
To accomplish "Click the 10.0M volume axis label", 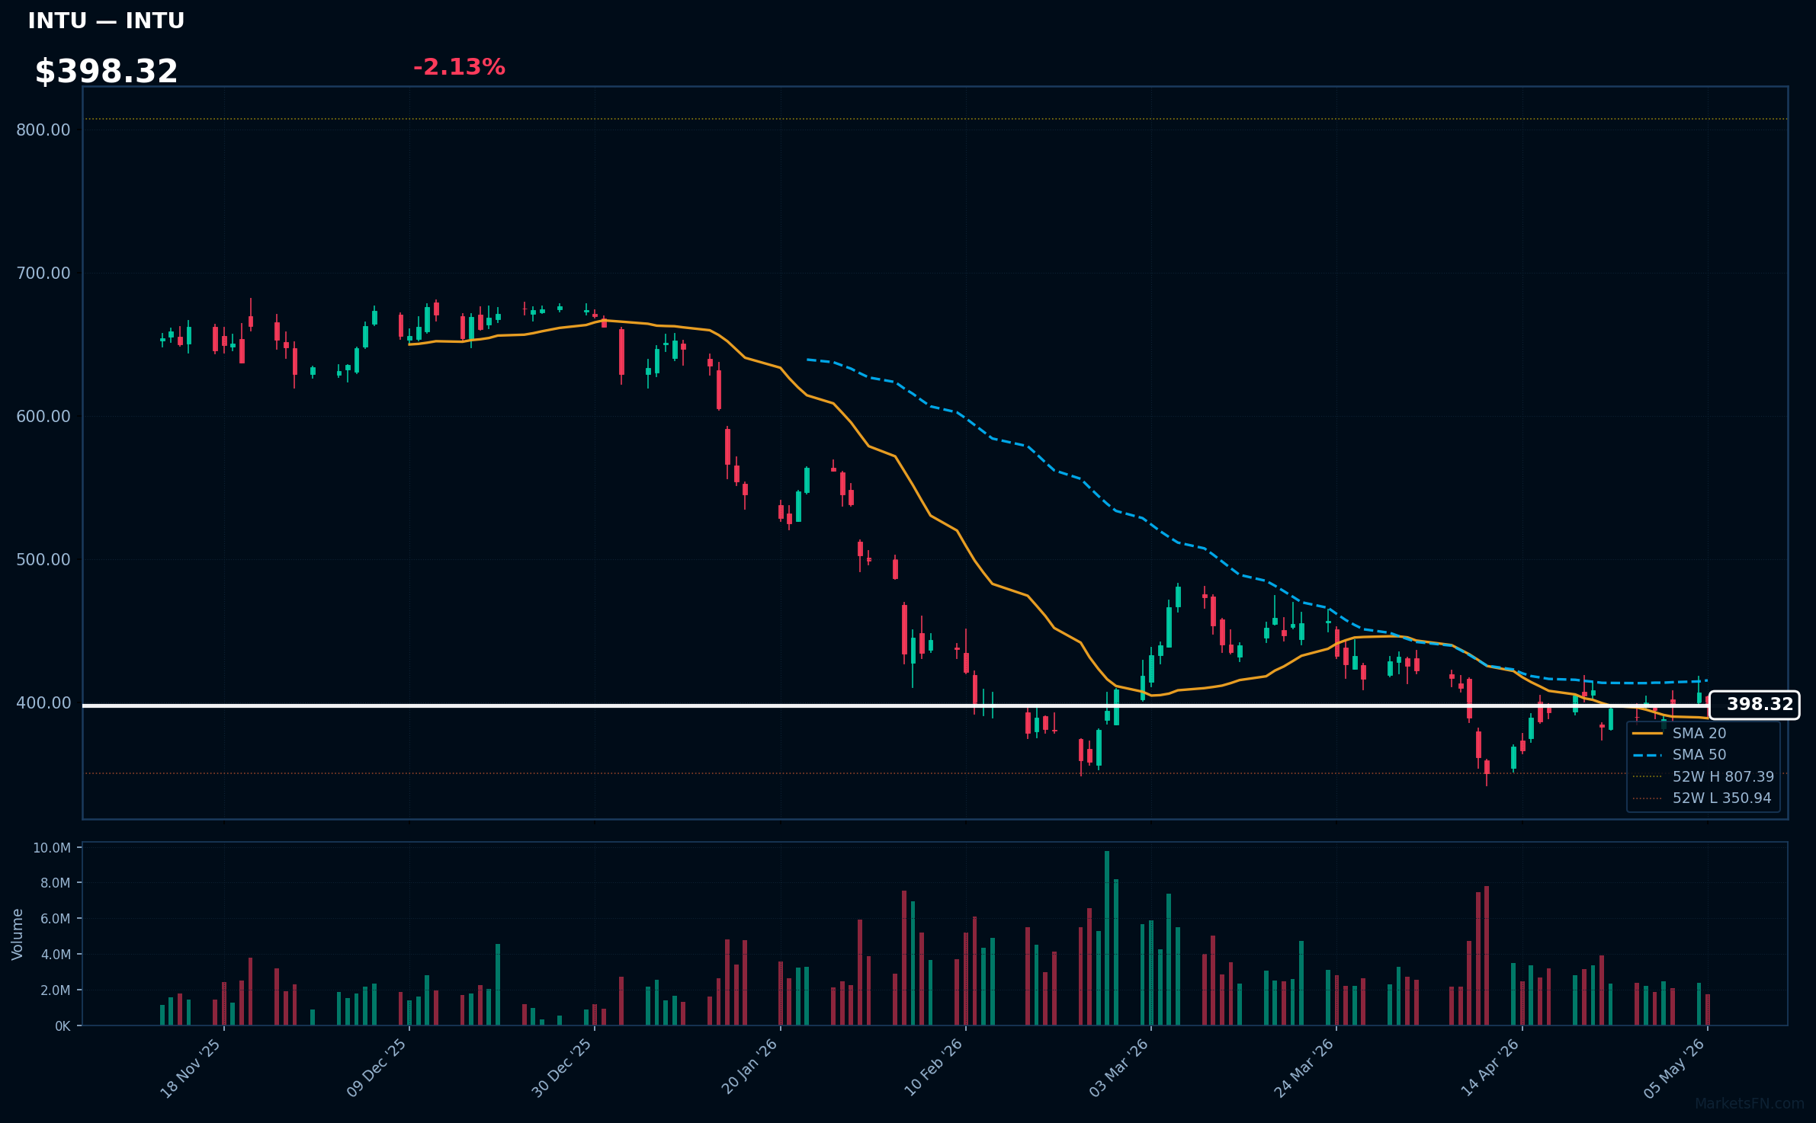I will point(52,848).
